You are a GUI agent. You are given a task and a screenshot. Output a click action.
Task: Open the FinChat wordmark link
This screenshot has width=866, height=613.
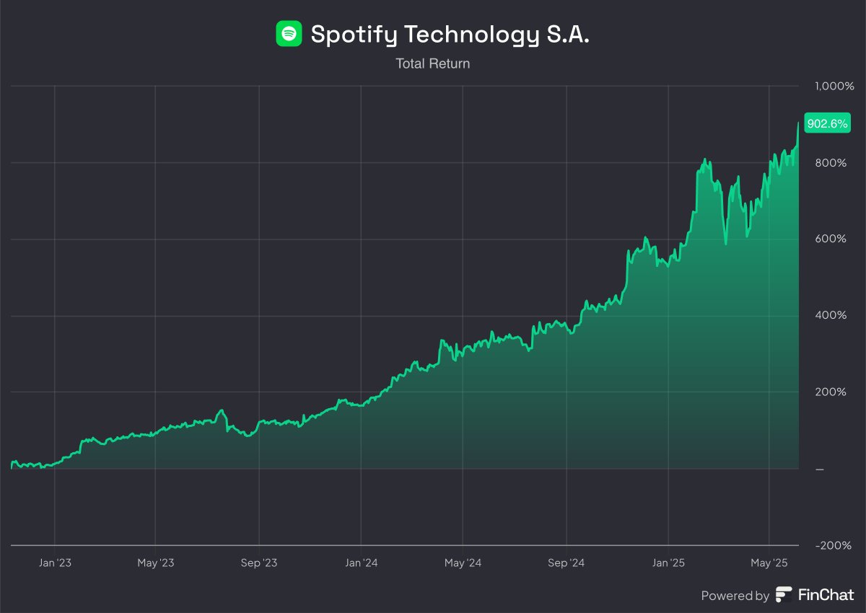click(x=826, y=595)
